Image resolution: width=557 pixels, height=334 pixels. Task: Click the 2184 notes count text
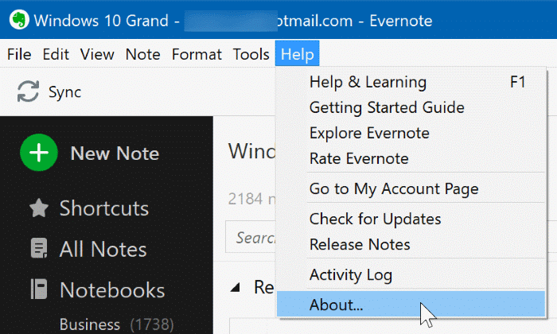tap(252, 199)
